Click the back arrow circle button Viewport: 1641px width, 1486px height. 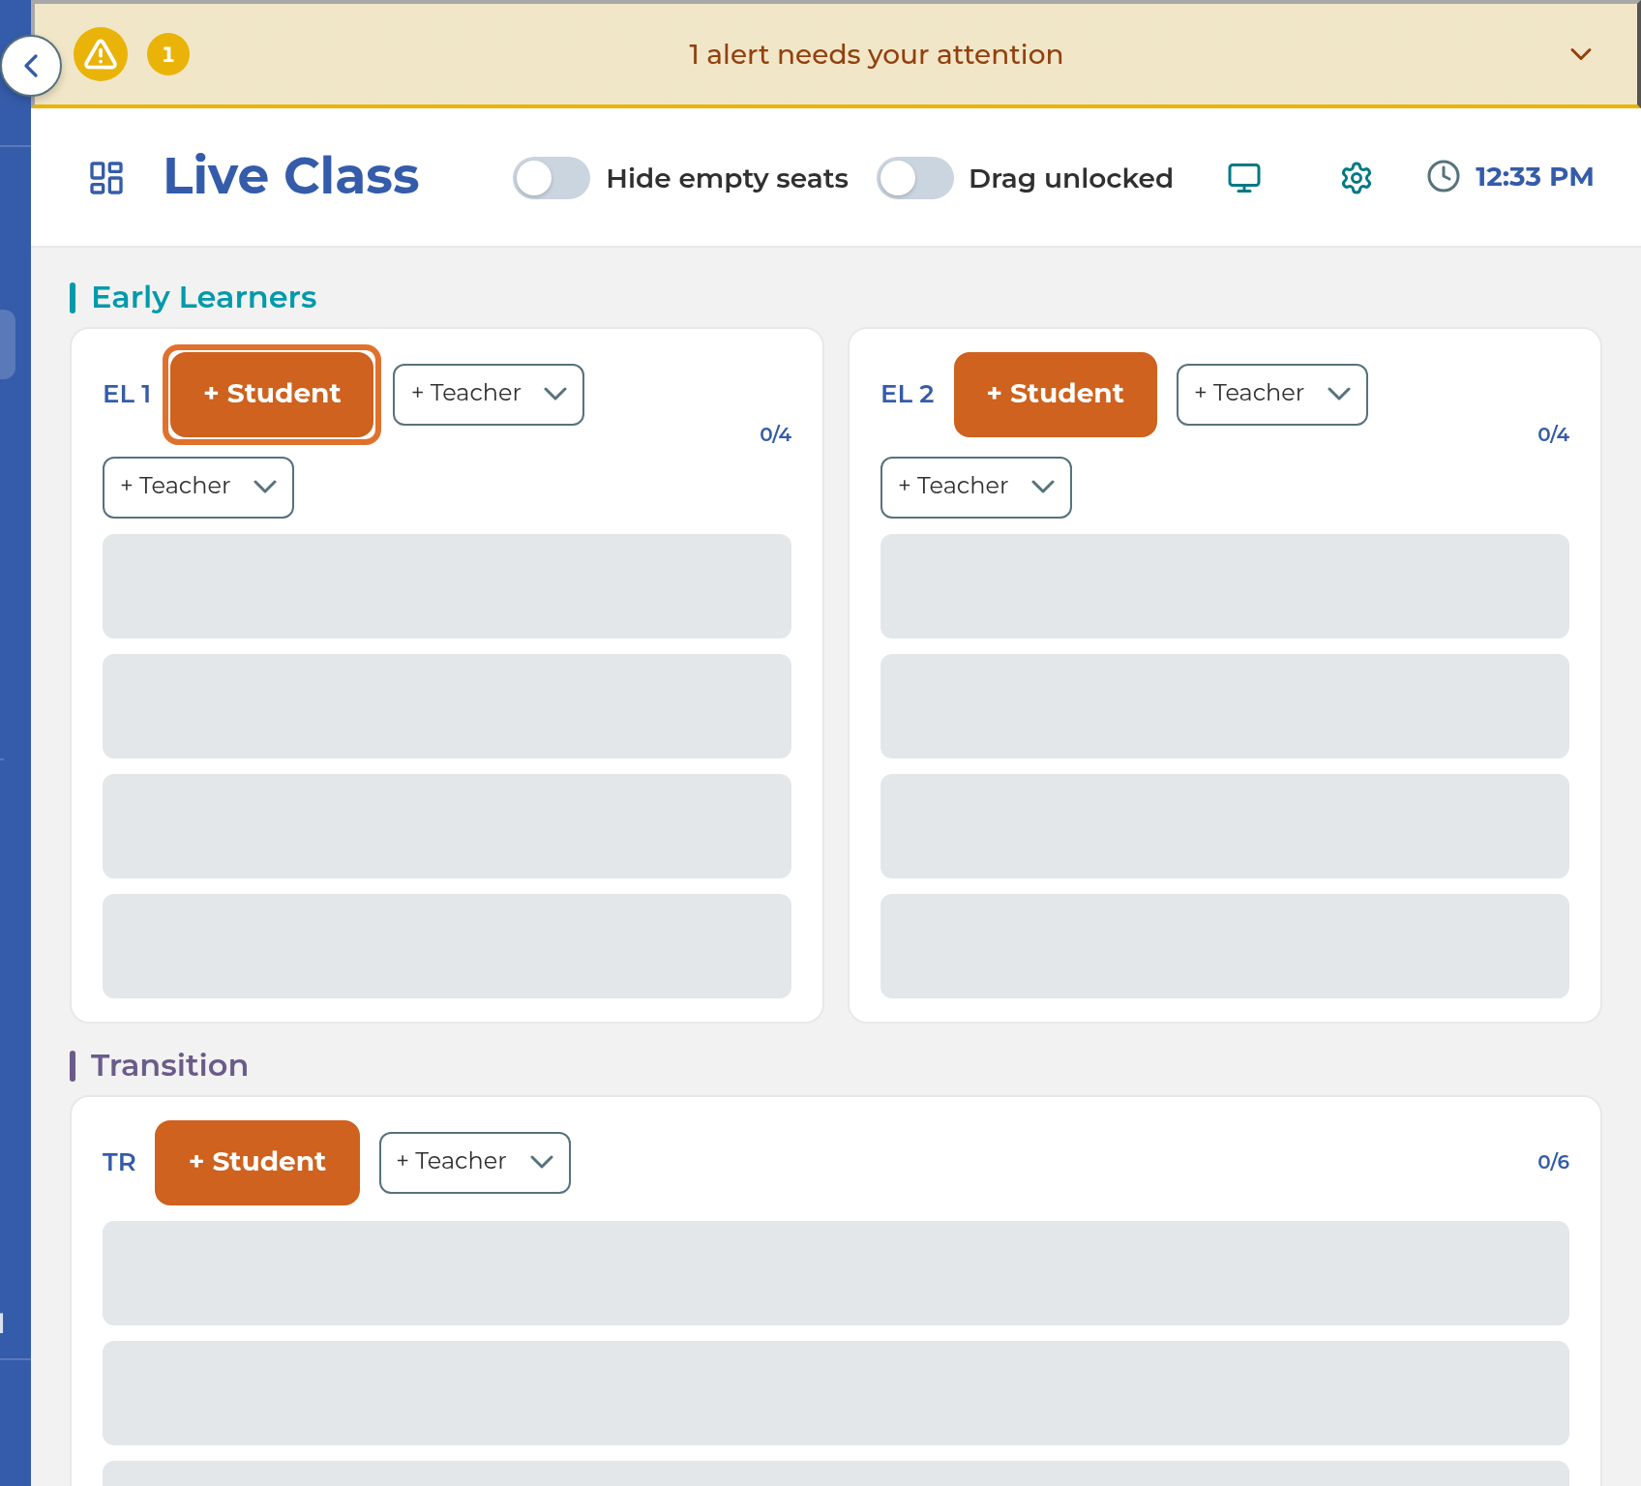31,66
